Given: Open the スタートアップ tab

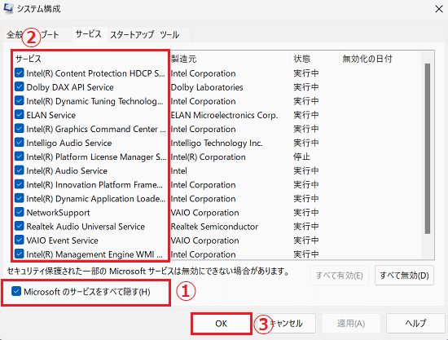Looking at the screenshot, I should [x=132, y=35].
